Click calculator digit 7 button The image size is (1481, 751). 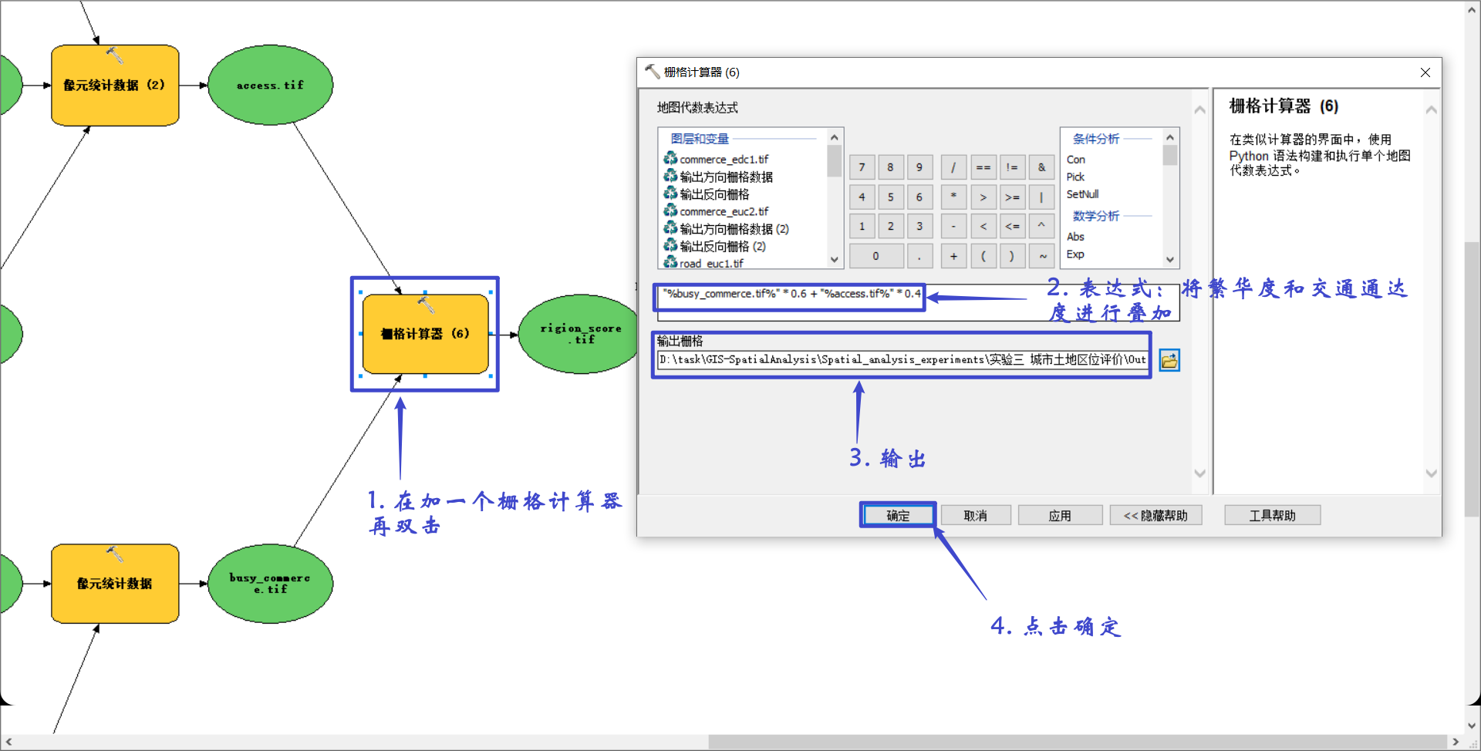tap(862, 167)
